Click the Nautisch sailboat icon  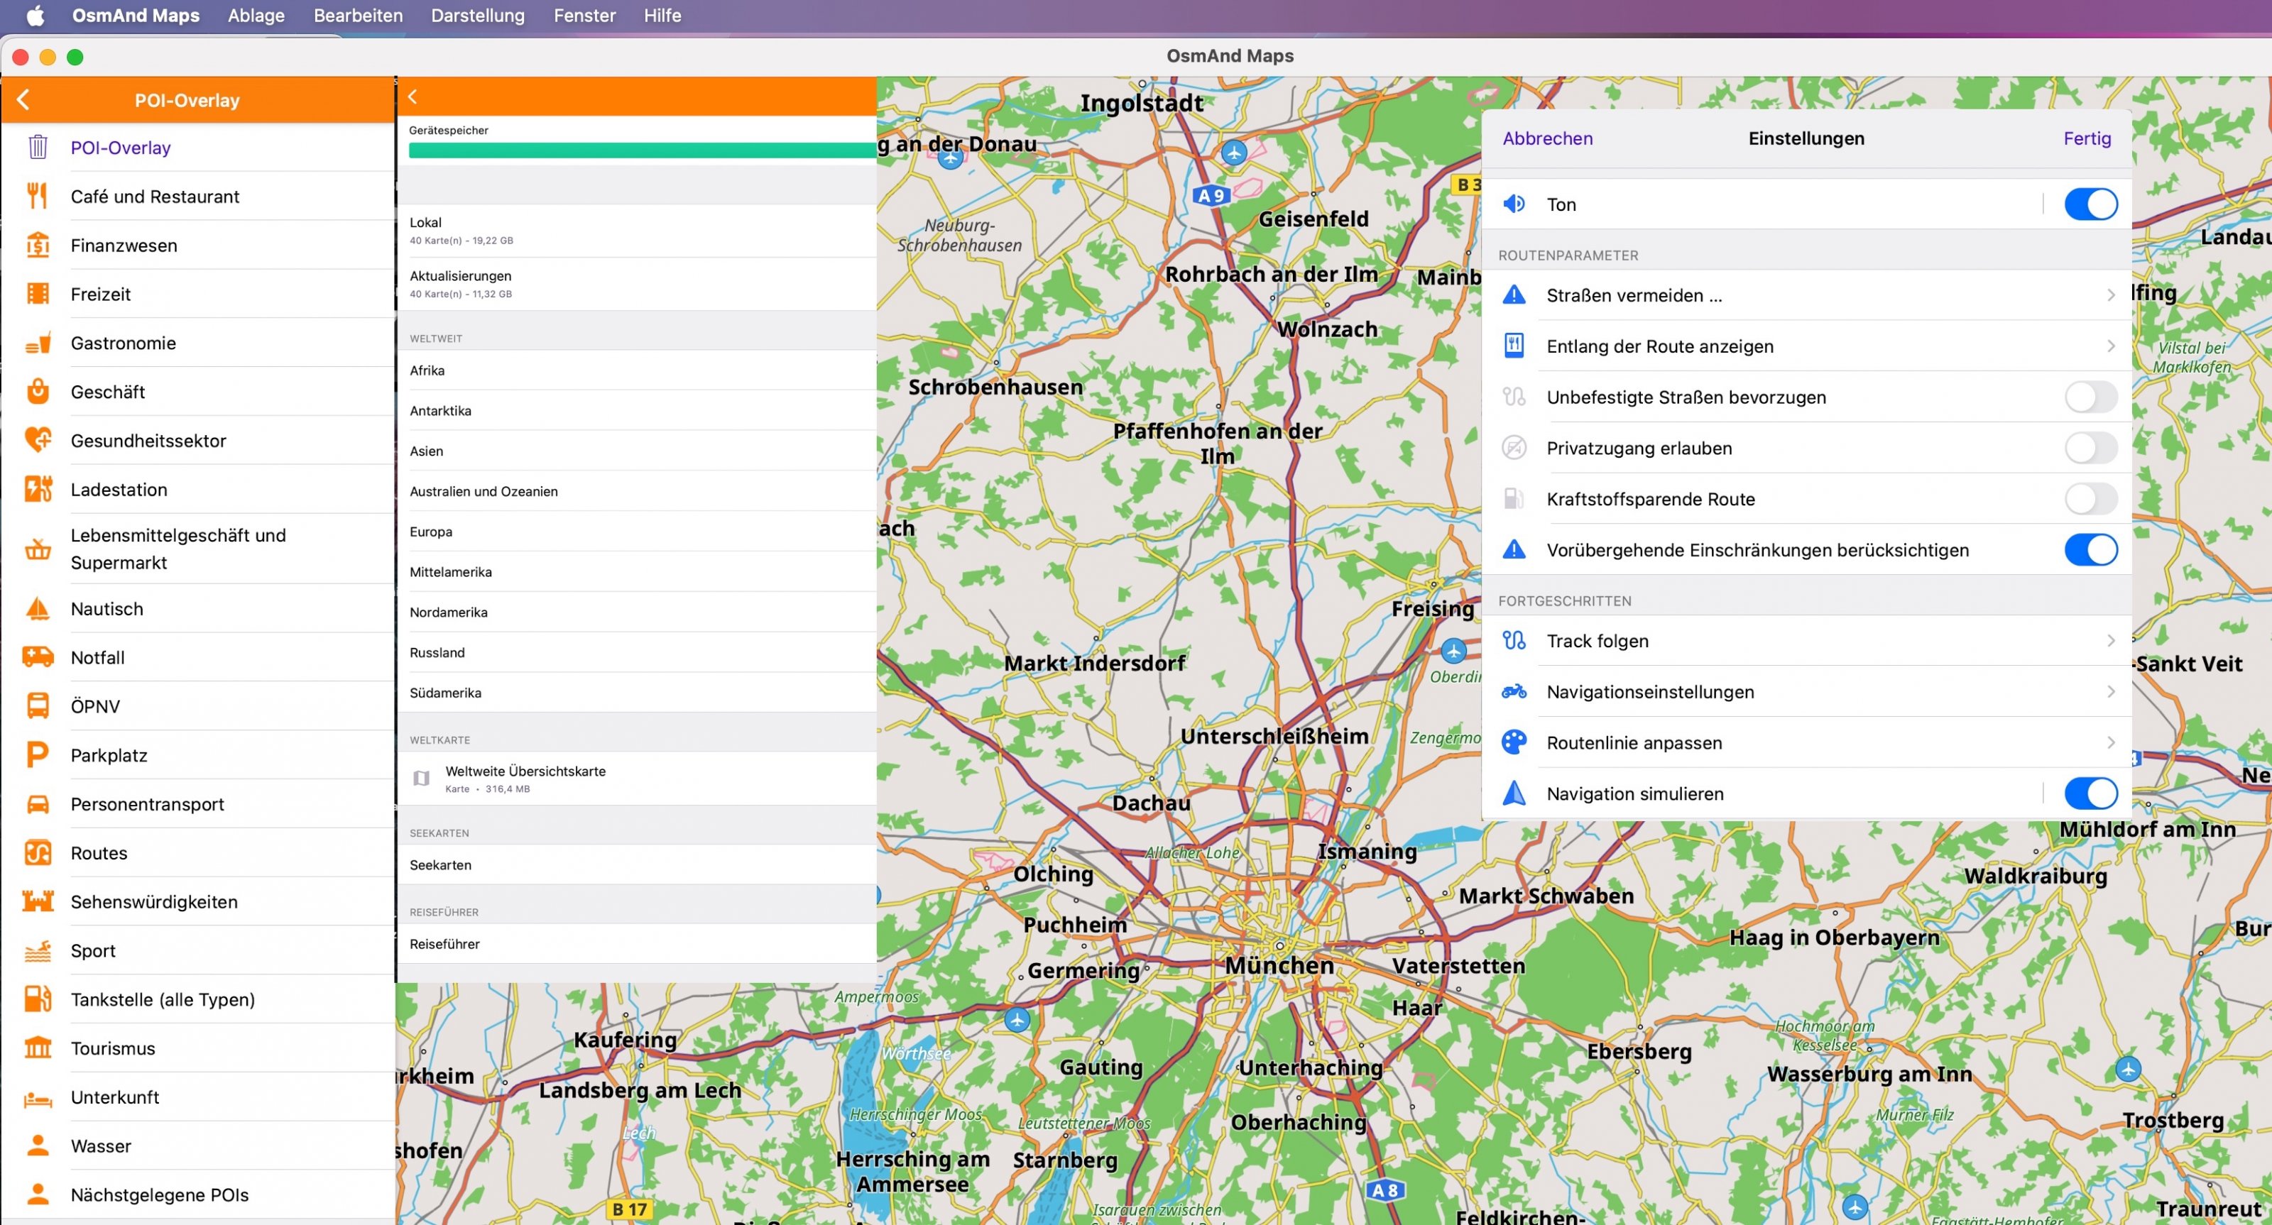37,608
